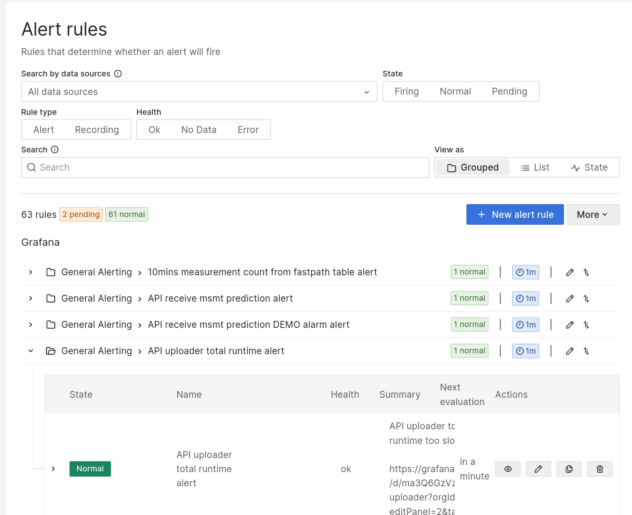Click the magnifier icon in the search box

click(x=32, y=167)
